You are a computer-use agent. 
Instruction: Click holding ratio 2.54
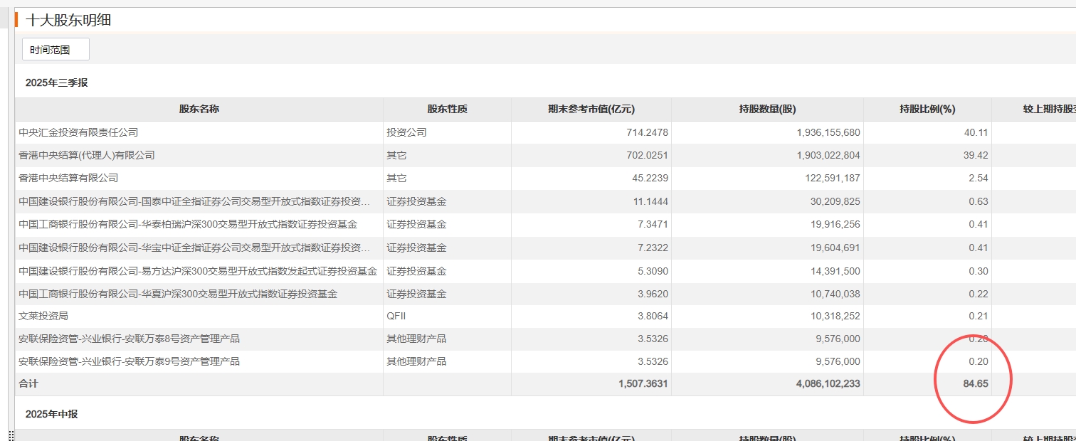point(979,178)
